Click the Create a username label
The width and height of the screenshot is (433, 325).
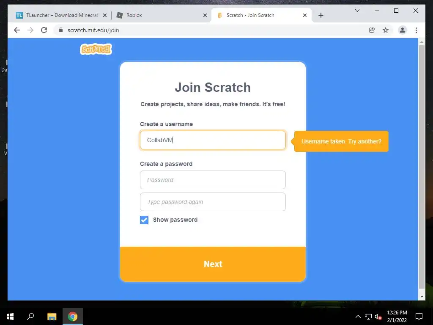click(166, 124)
